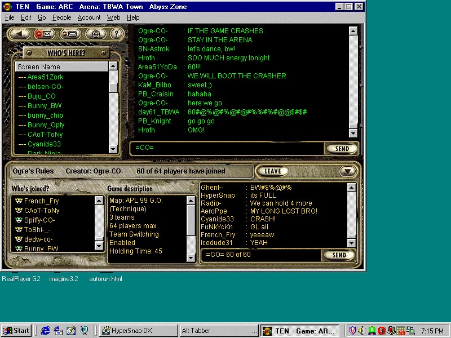The width and height of the screenshot is (451, 338).
Task: Click the pager message toolbar icon
Action: tap(70, 34)
